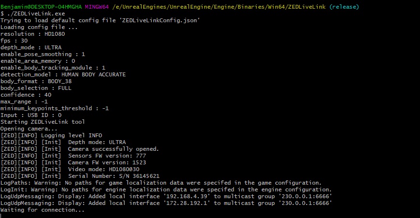This screenshot has width=420, height=218.
Task: Click the detection_model HUMAN BODY ACCURATE text
Action: click(63, 74)
